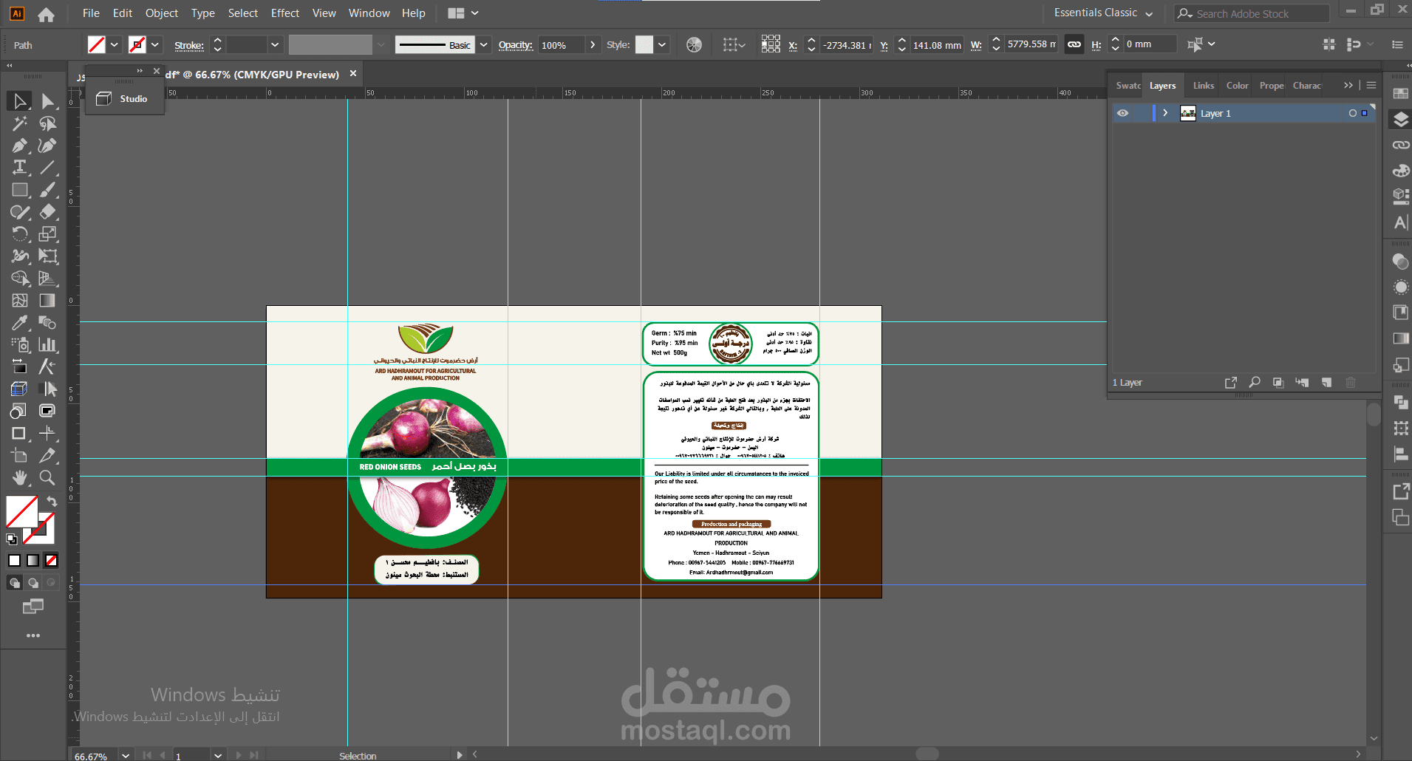
Task: Hide Layer 1 using eye icon
Action: (1122, 113)
